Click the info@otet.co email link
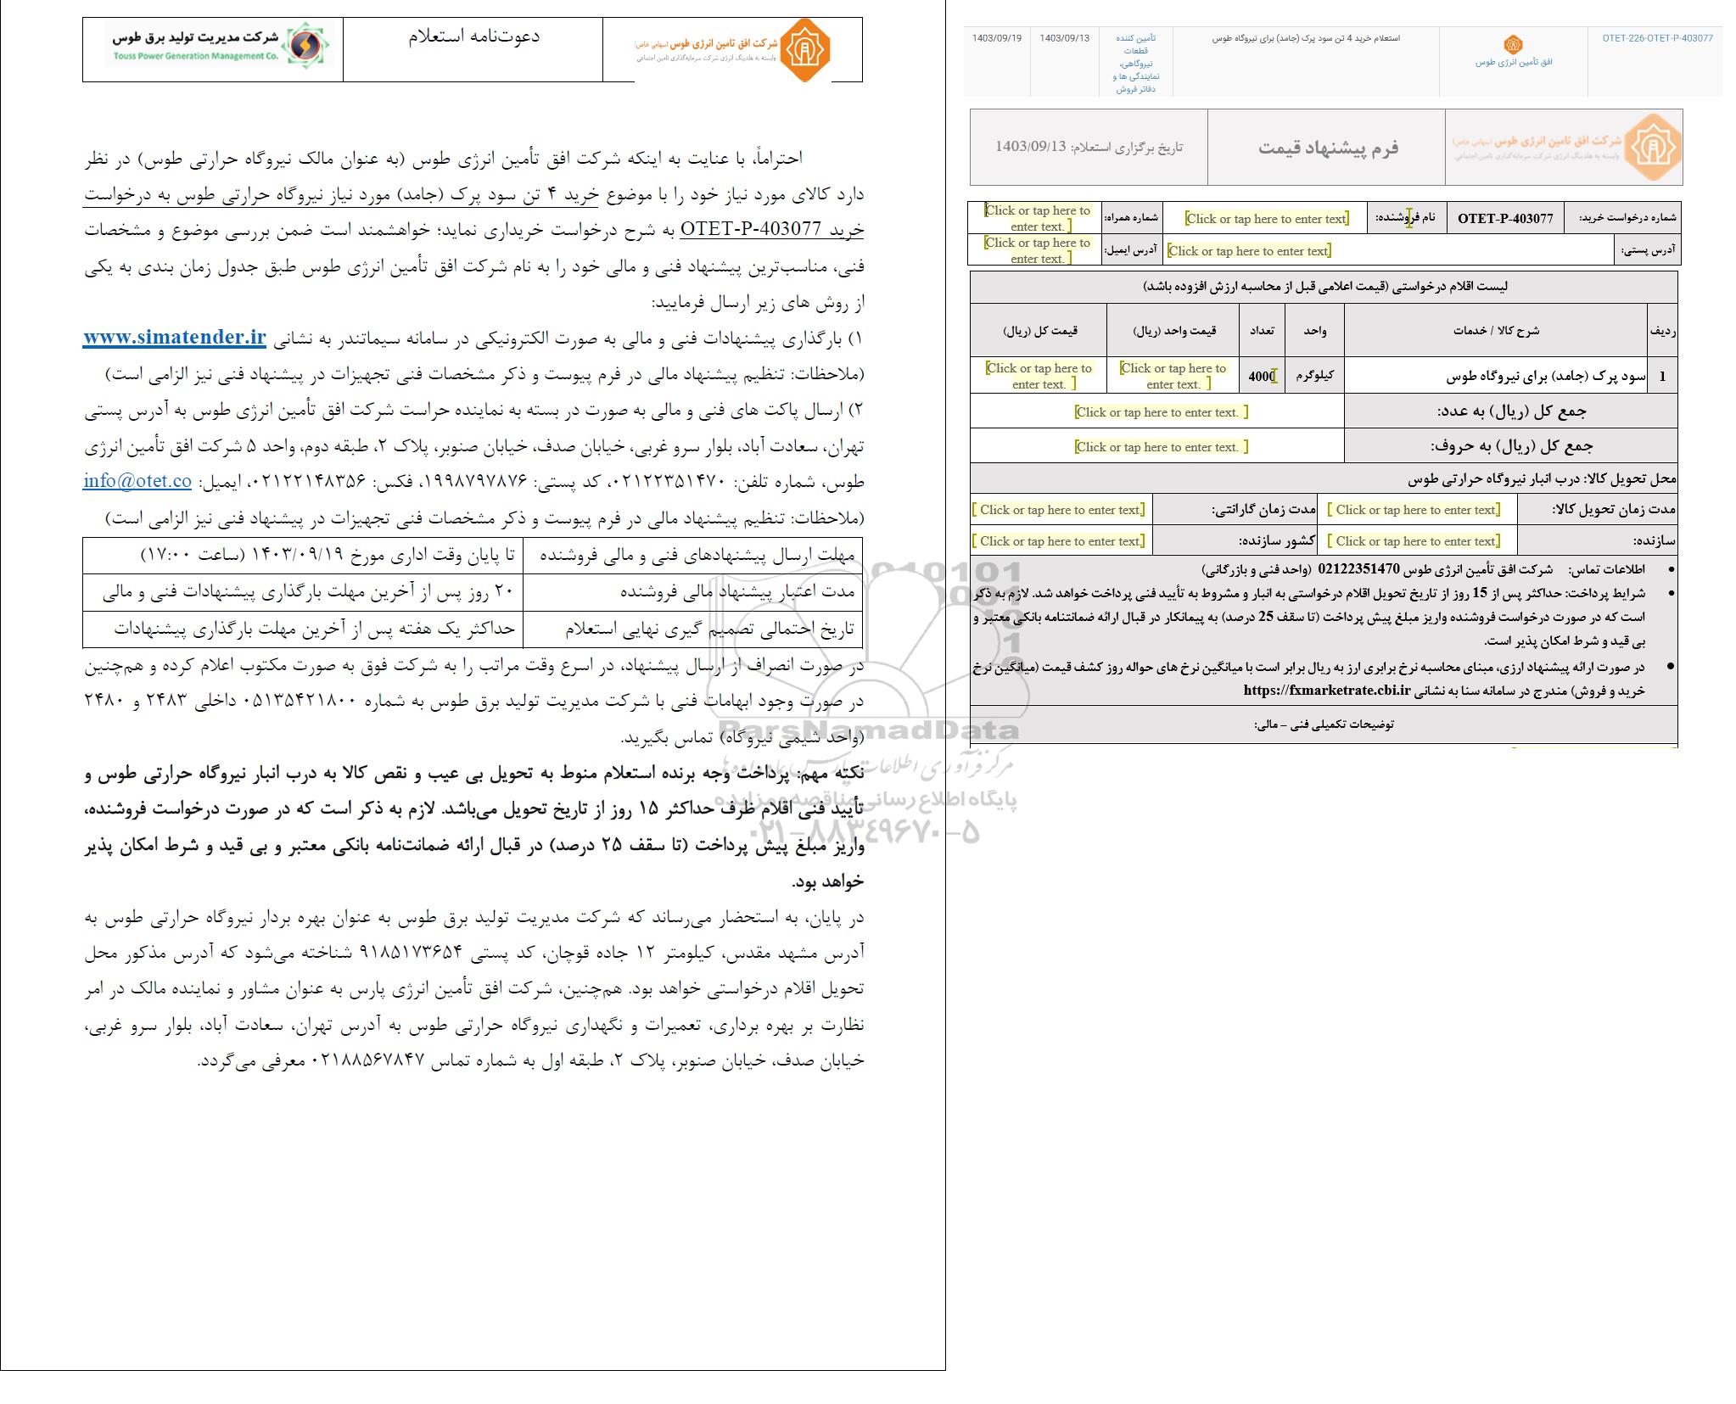1736x1404 pixels. click(x=137, y=480)
